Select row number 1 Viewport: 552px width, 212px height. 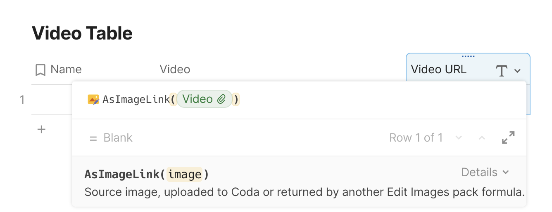(22, 99)
